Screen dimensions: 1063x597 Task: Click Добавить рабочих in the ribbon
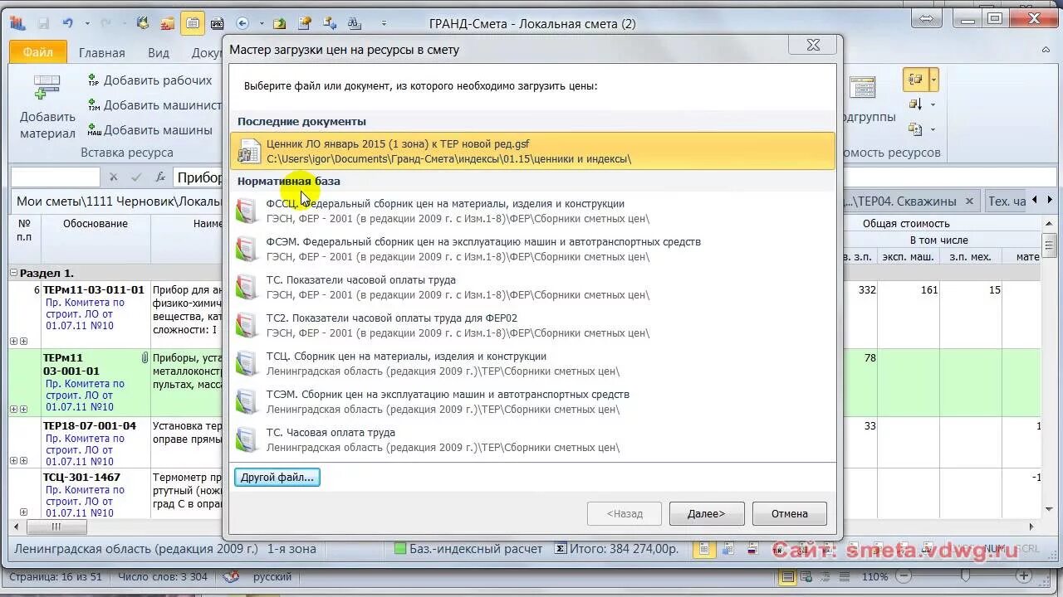(149, 80)
